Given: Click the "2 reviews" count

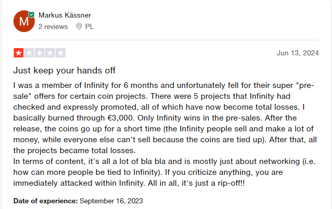Looking at the screenshot, I should 53,26.
